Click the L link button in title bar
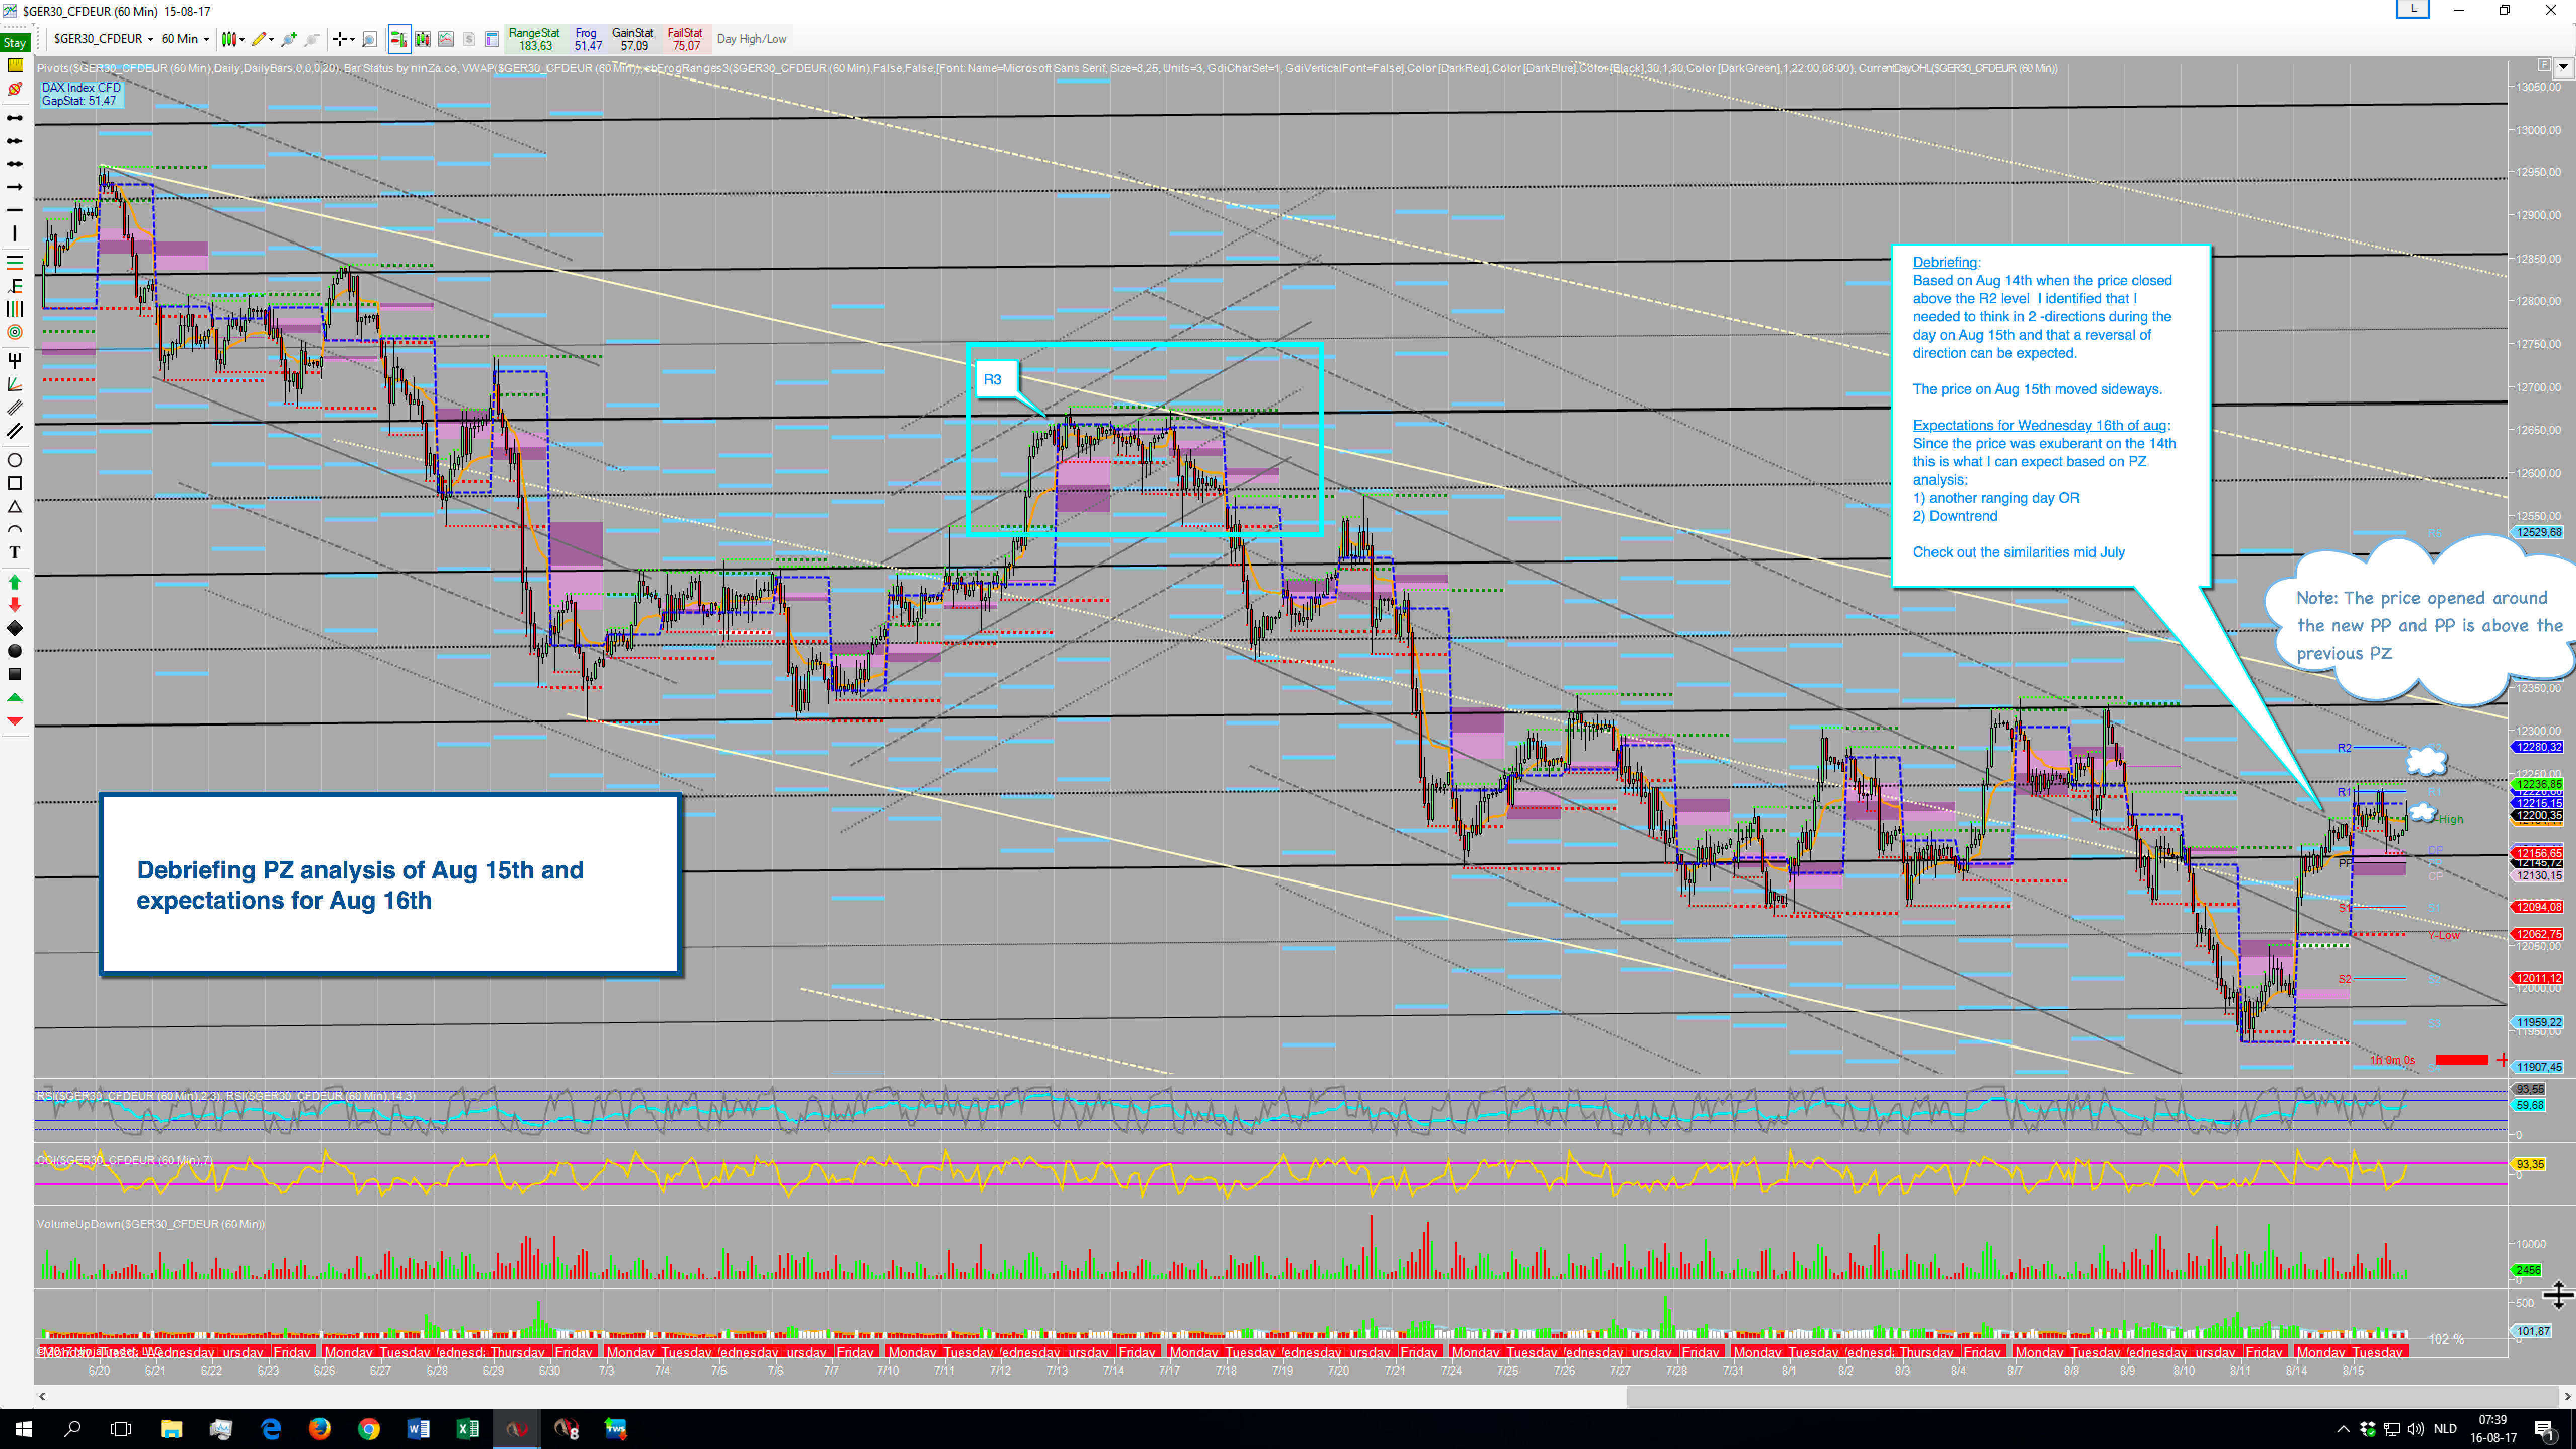2576x1449 pixels. click(x=2413, y=9)
